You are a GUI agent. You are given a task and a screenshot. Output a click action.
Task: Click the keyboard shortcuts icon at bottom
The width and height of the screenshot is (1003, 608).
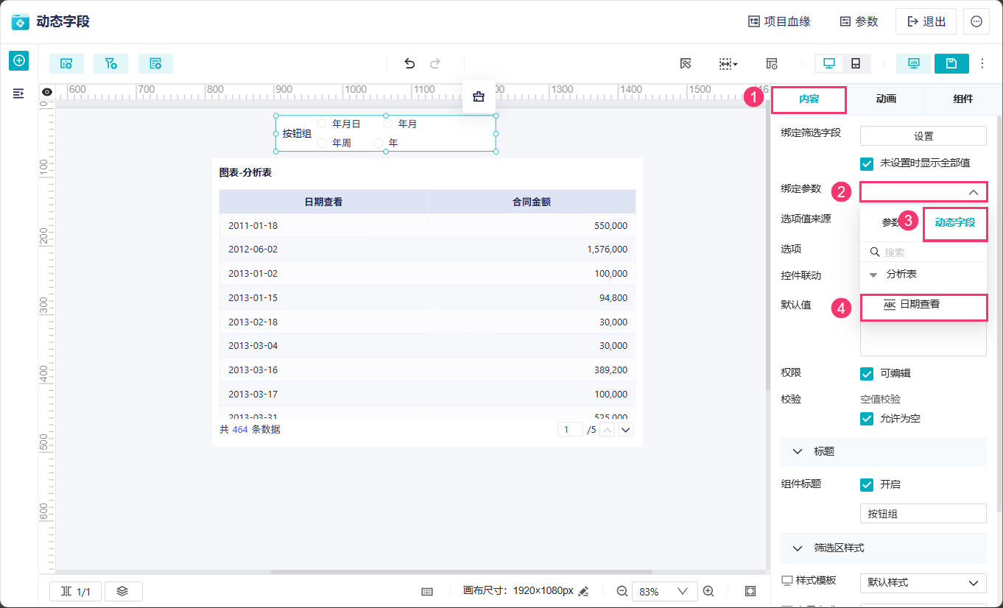426,591
